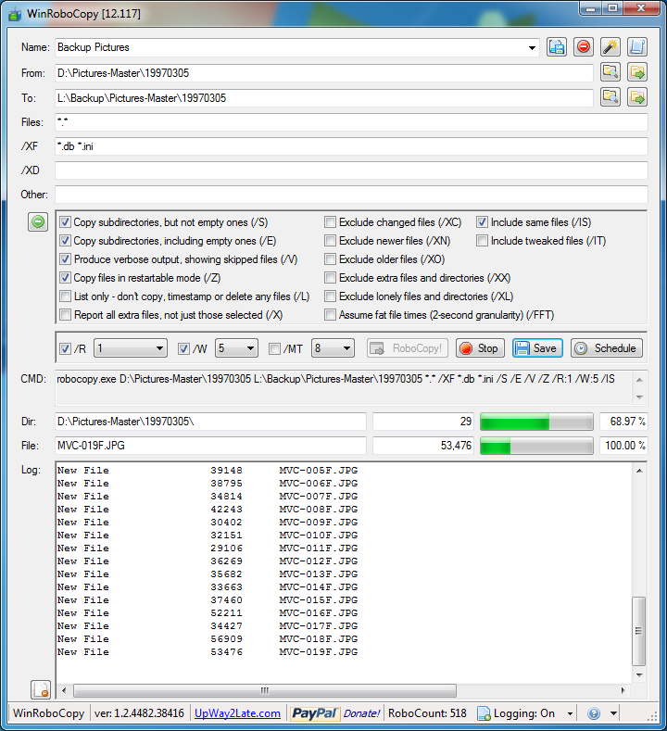Toggle restartable mode (/Z) checkbox

(65, 278)
